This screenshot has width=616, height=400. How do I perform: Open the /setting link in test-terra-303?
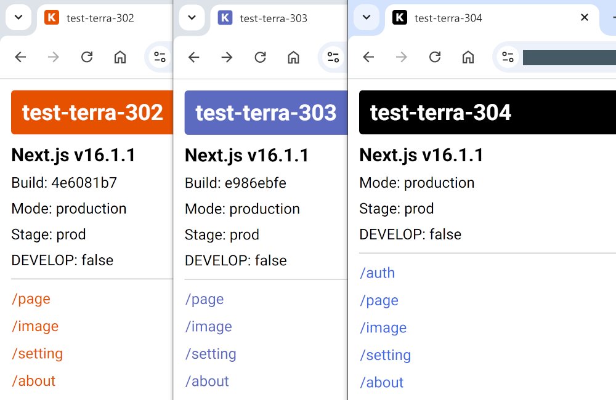coord(211,354)
